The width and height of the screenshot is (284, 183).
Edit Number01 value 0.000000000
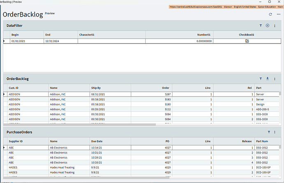coord(179,41)
